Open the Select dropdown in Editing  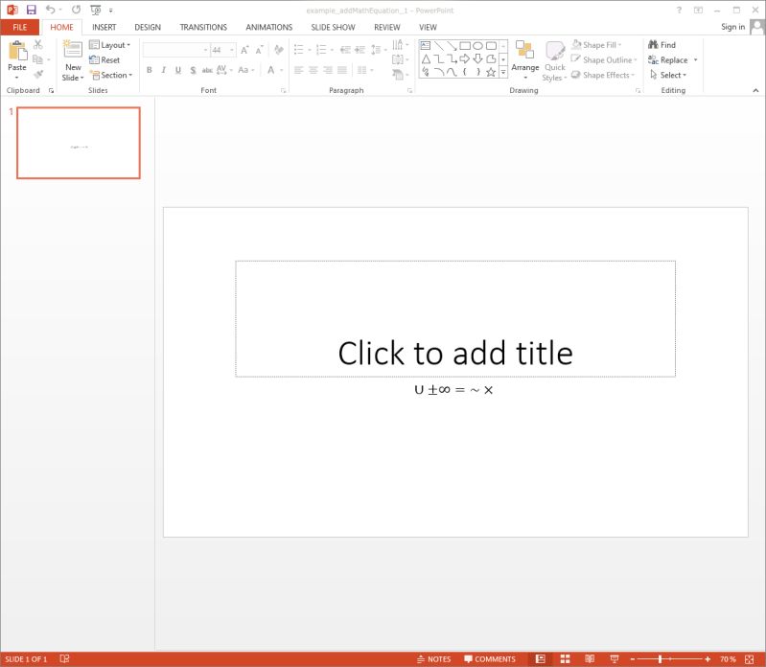point(668,75)
